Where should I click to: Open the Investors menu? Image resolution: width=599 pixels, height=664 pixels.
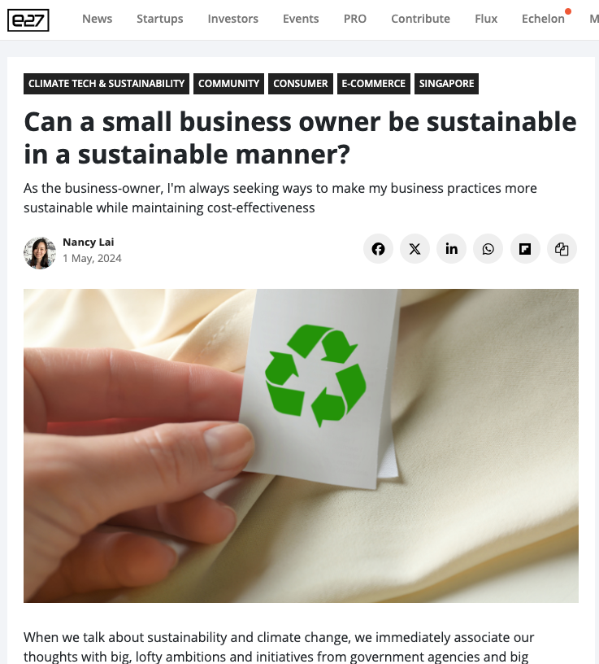pyautogui.click(x=233, y=19)
